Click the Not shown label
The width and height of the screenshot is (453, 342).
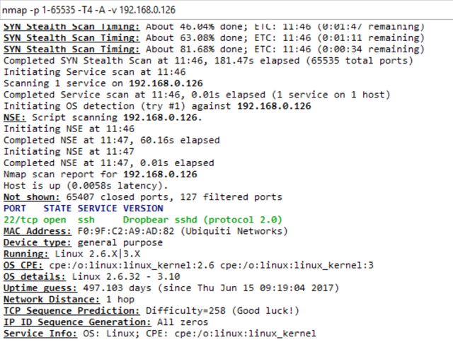coord(29,197)
